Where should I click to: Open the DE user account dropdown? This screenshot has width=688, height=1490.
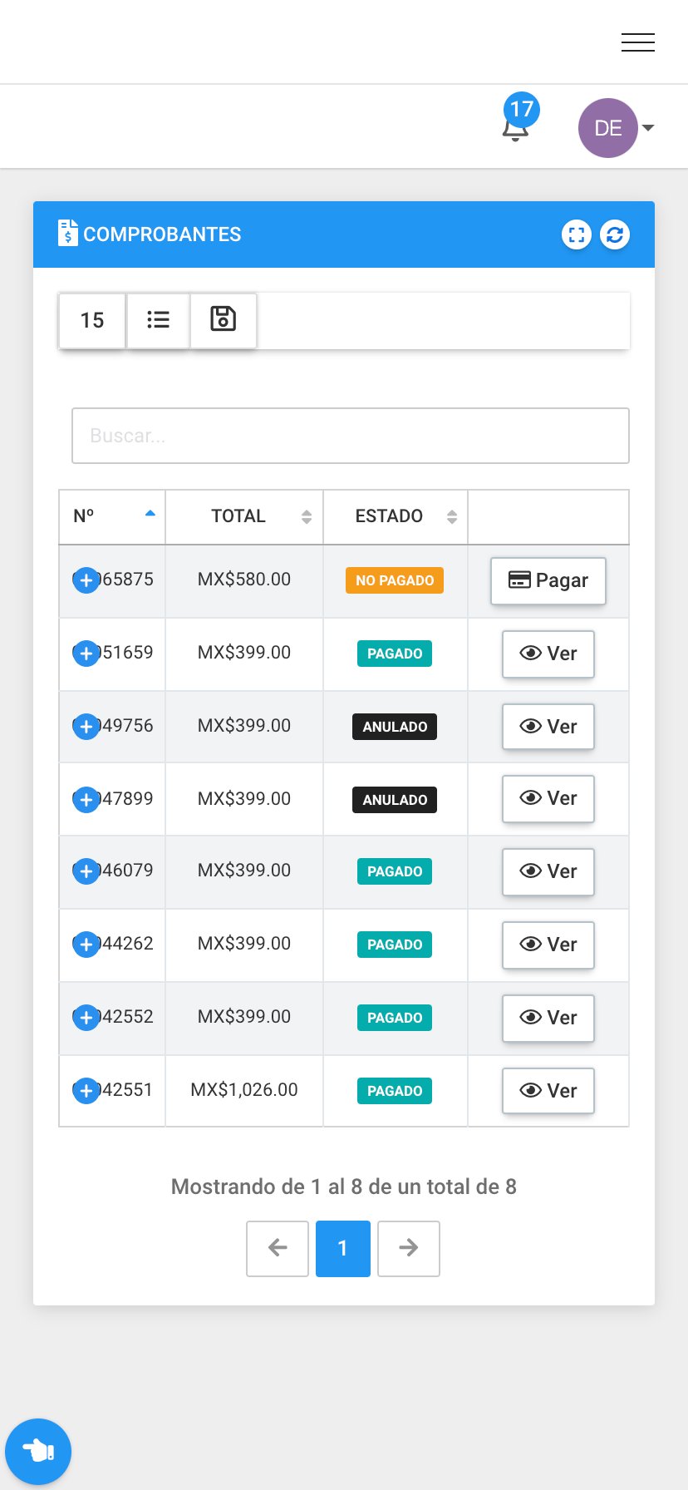(616, 128)
